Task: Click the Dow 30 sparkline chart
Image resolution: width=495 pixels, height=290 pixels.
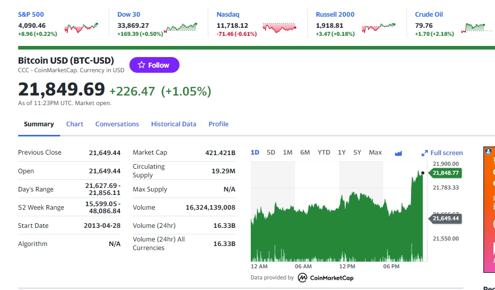Action: tap(181, 28)
